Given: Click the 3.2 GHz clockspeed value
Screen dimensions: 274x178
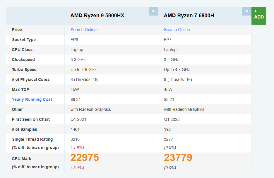Looking at the screenshot, I should (x=172, y=60).
